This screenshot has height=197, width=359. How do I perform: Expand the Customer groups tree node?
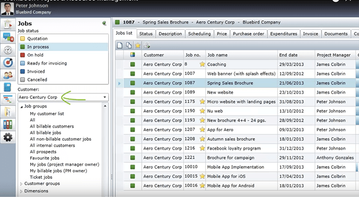pyautogui.click(x=21, y=184)
